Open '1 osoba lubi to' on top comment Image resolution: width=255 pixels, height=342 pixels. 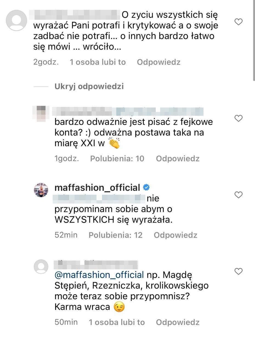point(98,62)
